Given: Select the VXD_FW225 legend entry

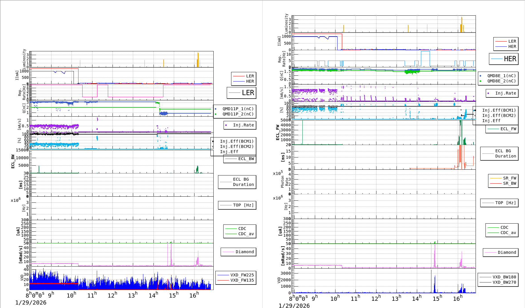Looking at the screenshot, I should click(242, 275).
